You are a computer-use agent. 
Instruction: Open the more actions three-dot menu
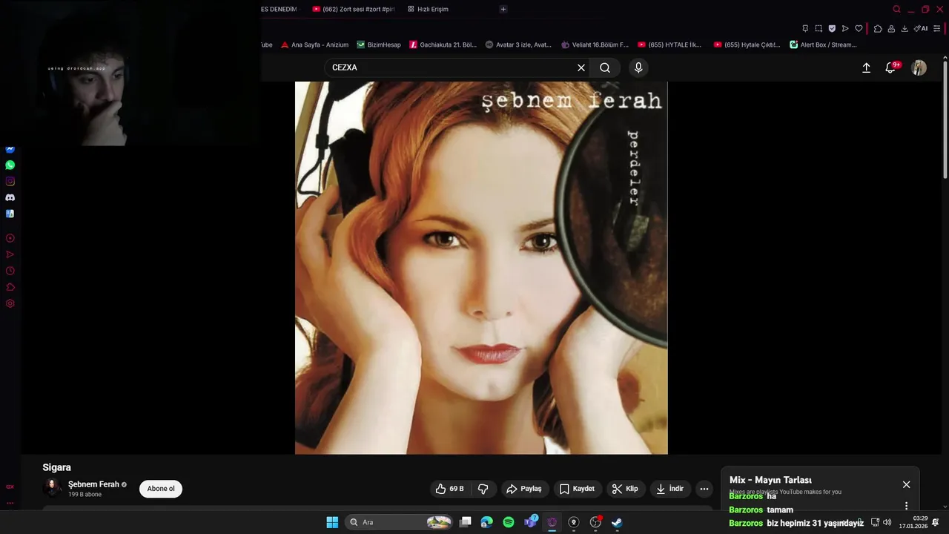tap(704, 489)
